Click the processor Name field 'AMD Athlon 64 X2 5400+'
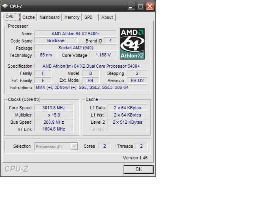 [x=76, y=34]
